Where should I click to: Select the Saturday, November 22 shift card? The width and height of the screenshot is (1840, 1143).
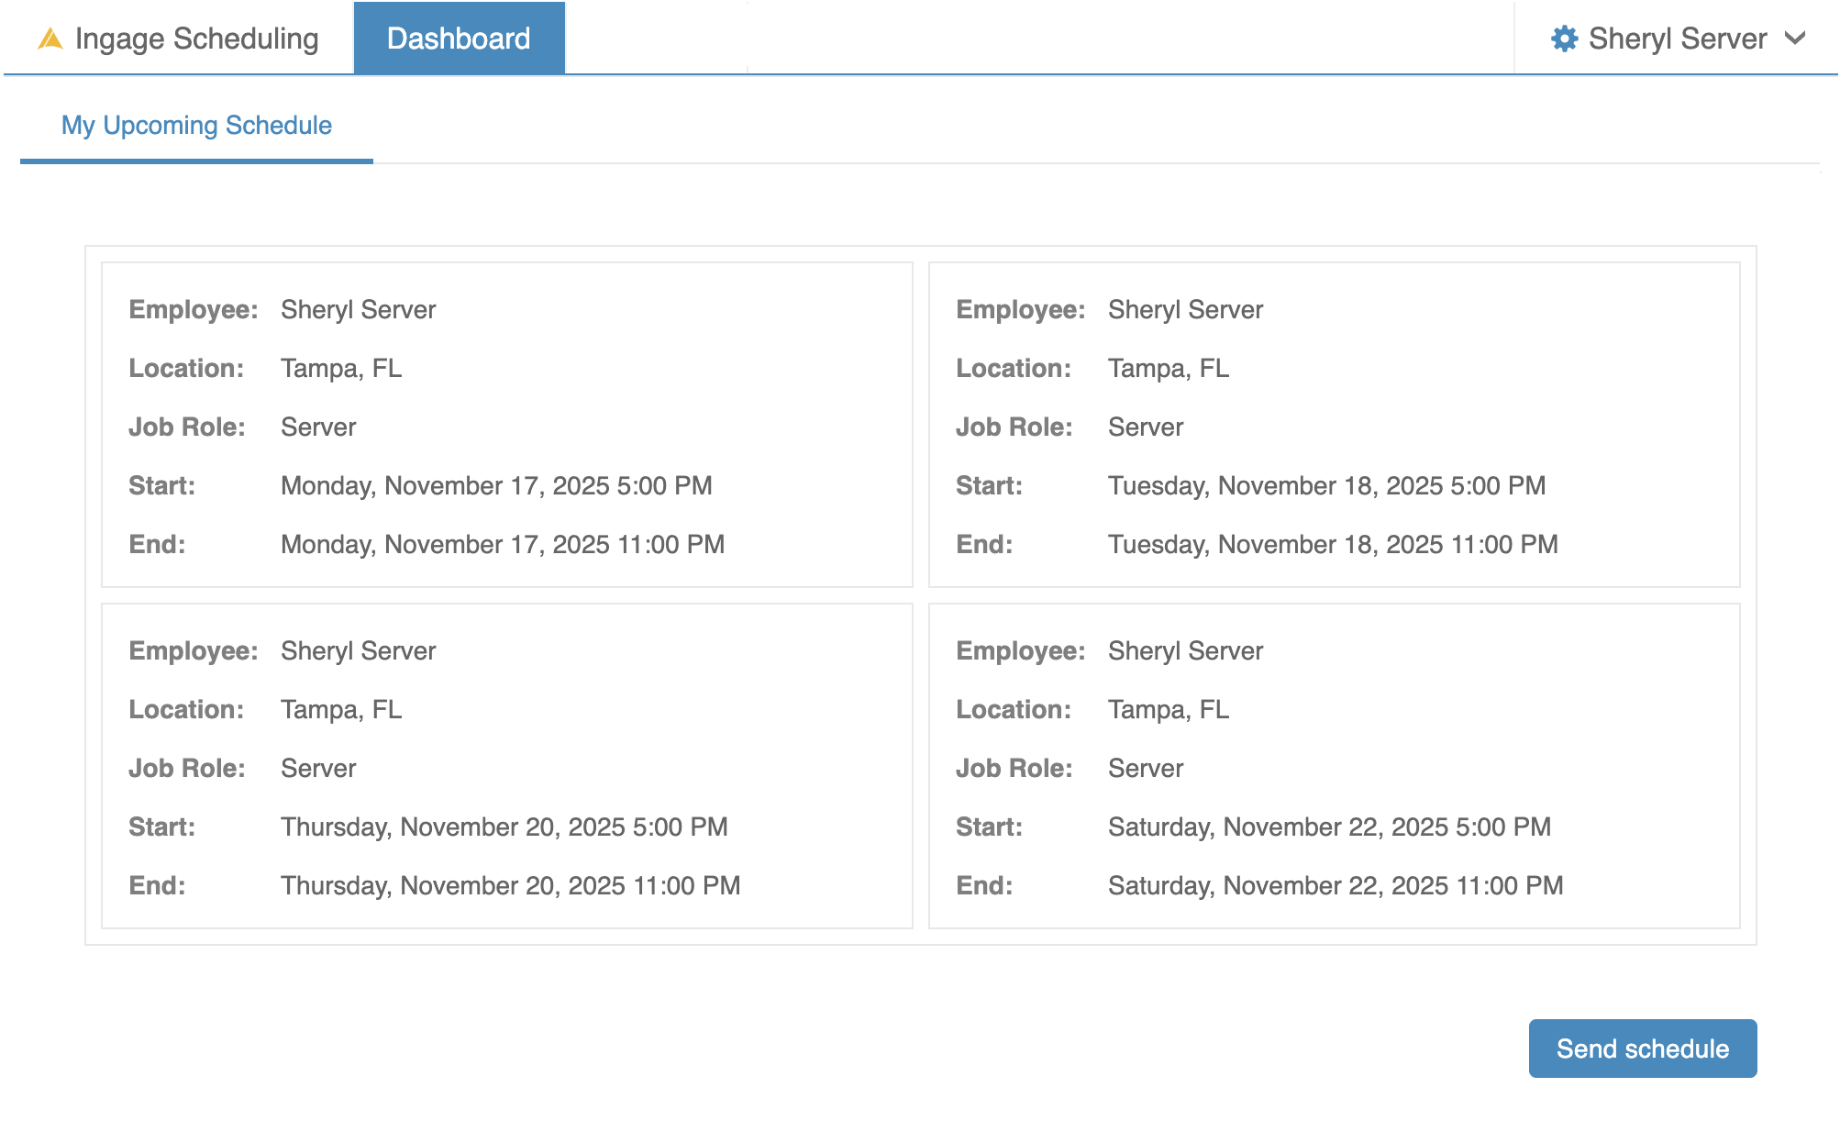point(1334,766)
